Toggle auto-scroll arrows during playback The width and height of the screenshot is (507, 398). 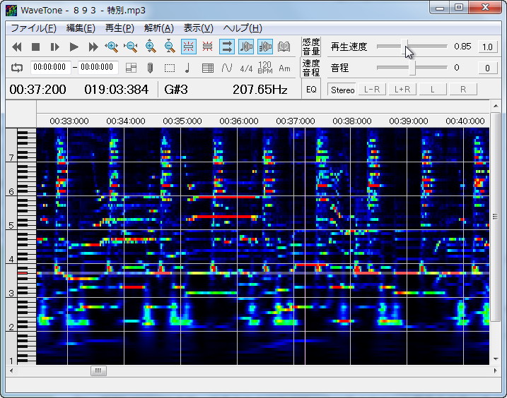coord(227,47)
